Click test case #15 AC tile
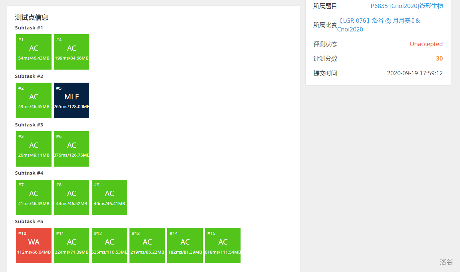 coord(223,246)
